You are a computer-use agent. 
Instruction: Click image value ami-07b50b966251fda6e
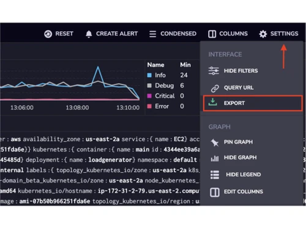[54, 202]
